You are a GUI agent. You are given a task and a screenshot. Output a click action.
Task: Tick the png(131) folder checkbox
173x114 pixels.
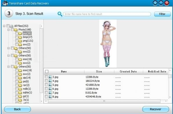pos(17,41)
